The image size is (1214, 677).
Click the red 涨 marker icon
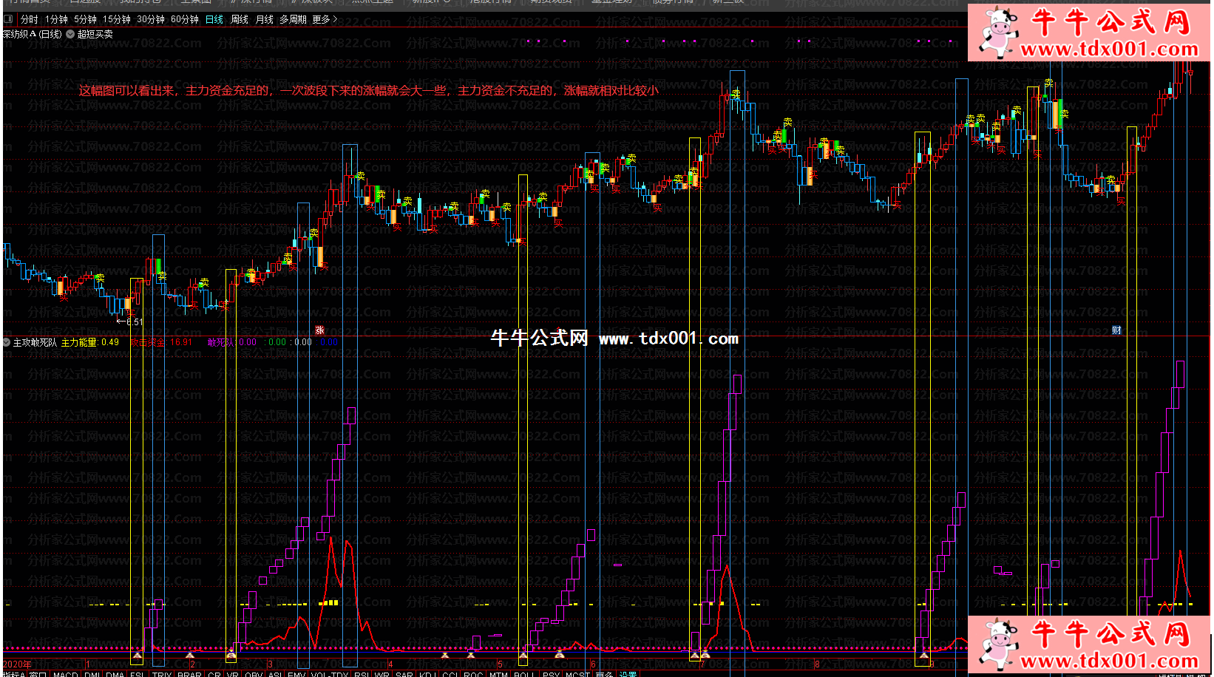tap(319, 330)
